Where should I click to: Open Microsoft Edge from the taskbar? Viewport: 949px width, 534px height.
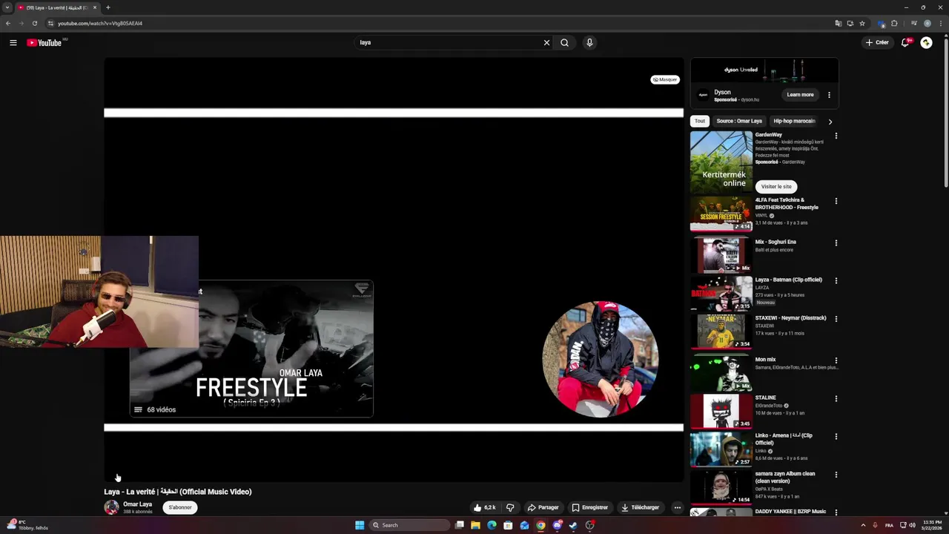[492, 525]
